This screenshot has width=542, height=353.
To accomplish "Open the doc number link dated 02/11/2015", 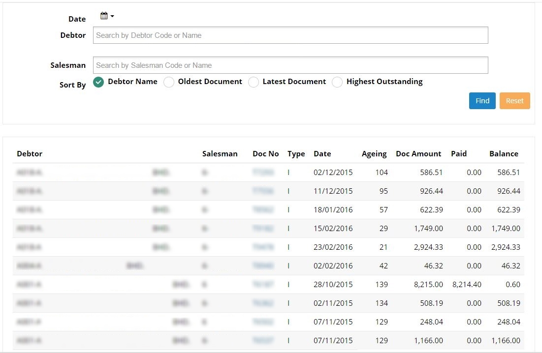I will 263,303.
